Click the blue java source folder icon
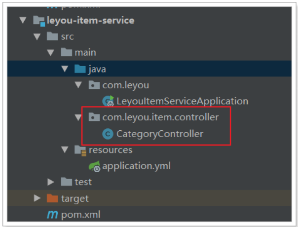This screenshot has width=298, height=227. [80, 69]
